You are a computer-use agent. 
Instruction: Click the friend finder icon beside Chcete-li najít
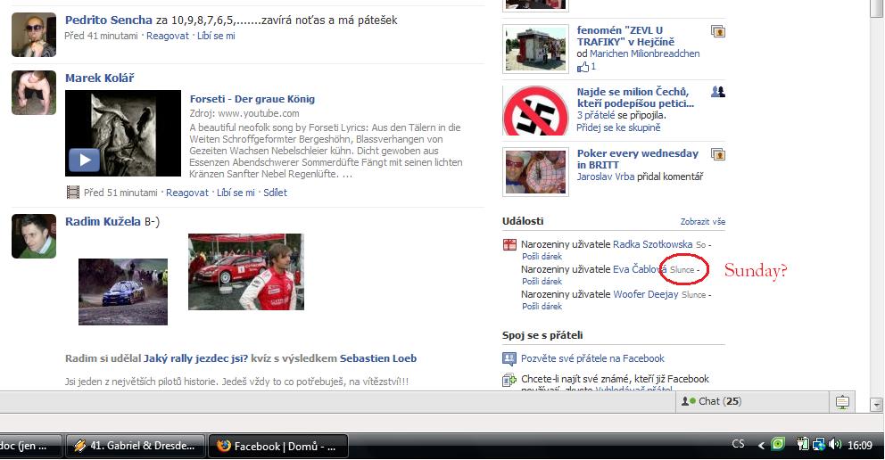coord(509,381)
